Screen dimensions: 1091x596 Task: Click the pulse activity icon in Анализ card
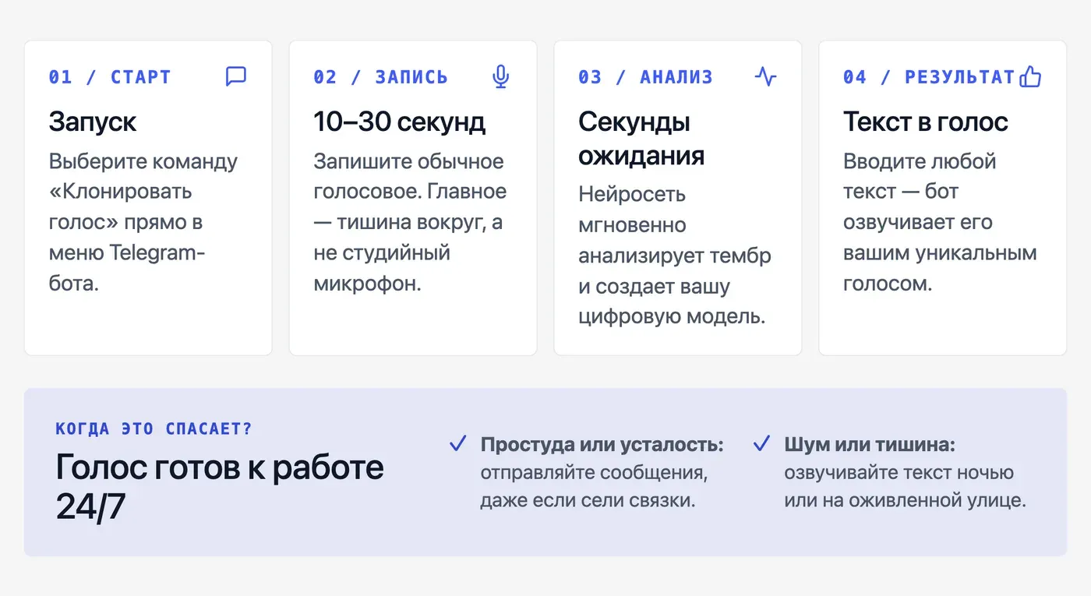(766, 76)
